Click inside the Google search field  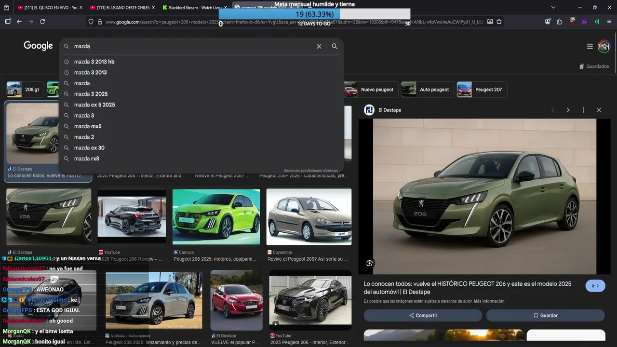[x=193, y=46]
